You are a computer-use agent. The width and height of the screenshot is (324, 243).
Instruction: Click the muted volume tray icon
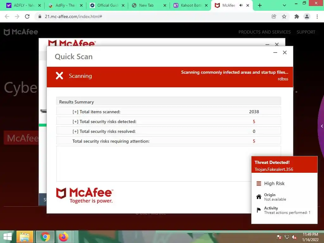point(294,237)
